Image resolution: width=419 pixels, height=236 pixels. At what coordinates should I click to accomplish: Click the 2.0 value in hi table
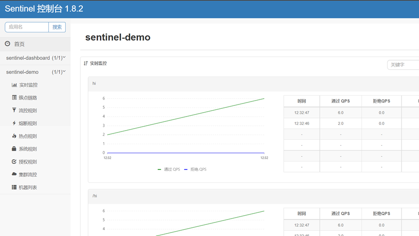click(x=341, y=123)
